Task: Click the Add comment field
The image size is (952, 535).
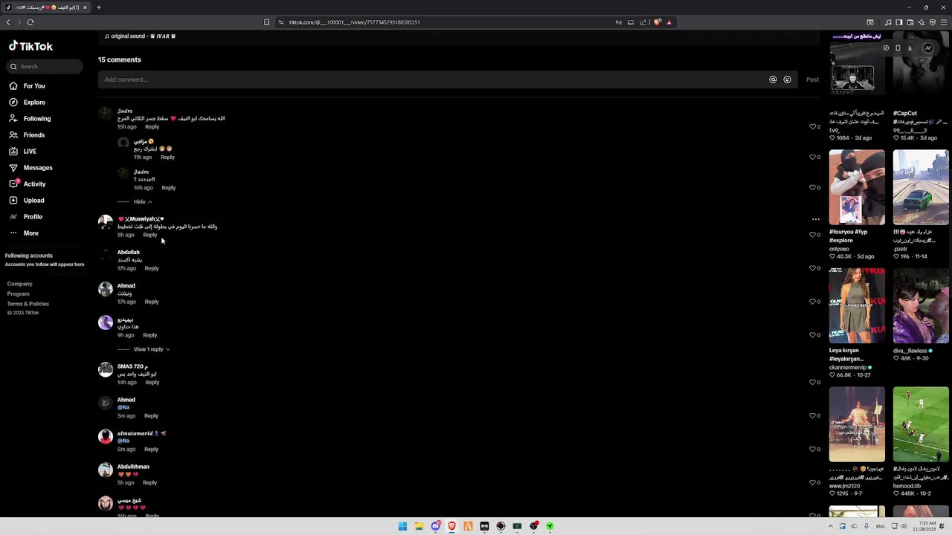Action: coord(433,80)
